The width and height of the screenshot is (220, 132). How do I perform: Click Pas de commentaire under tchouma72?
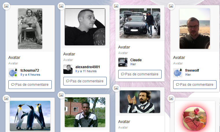30,85
